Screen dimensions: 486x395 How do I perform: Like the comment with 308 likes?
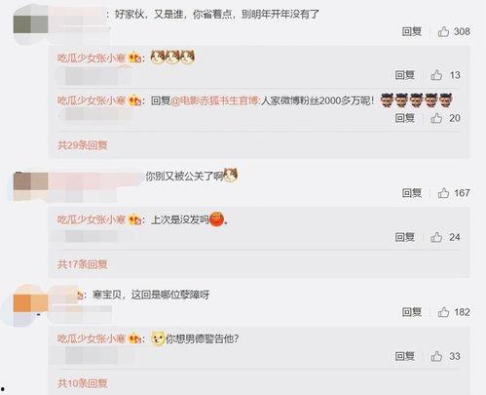click(x=443, y=31)
